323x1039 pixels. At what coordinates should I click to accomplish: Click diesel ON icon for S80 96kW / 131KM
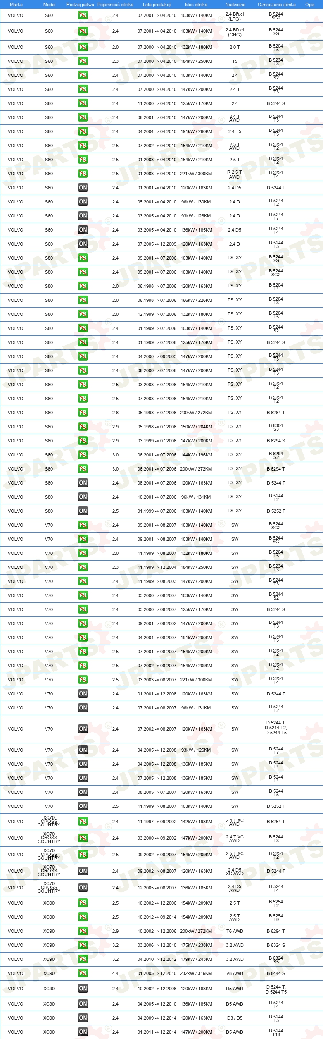(x=83, y=497)
